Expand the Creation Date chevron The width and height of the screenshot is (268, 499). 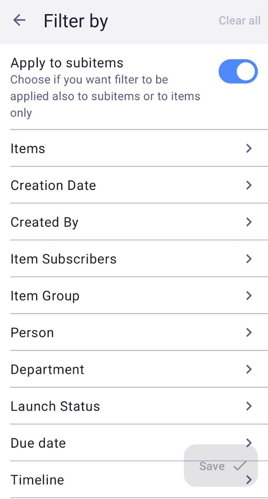tap(249, 185)
